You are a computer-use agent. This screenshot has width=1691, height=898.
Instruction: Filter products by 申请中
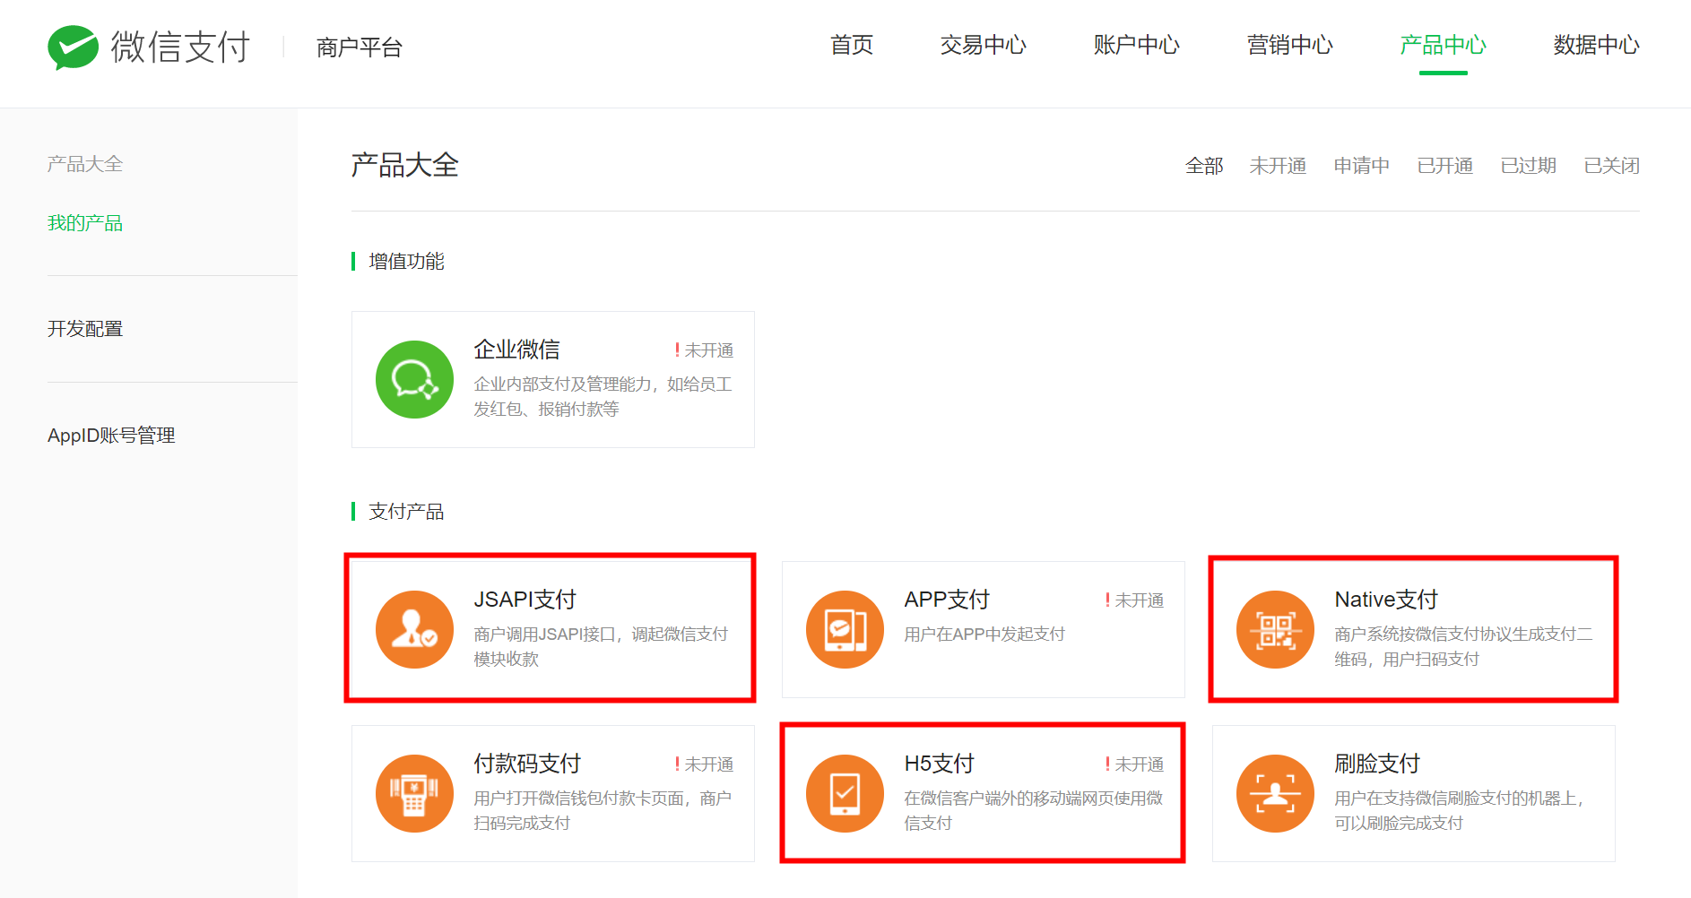(1361, 166)
